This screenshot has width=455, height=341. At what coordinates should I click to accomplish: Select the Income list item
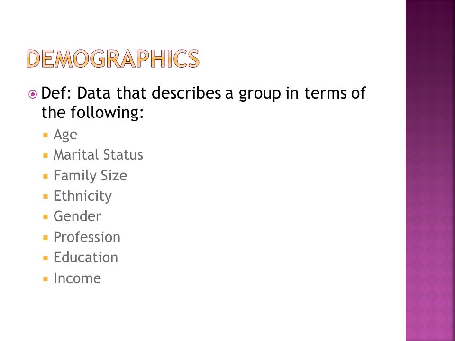click(77, 278)
